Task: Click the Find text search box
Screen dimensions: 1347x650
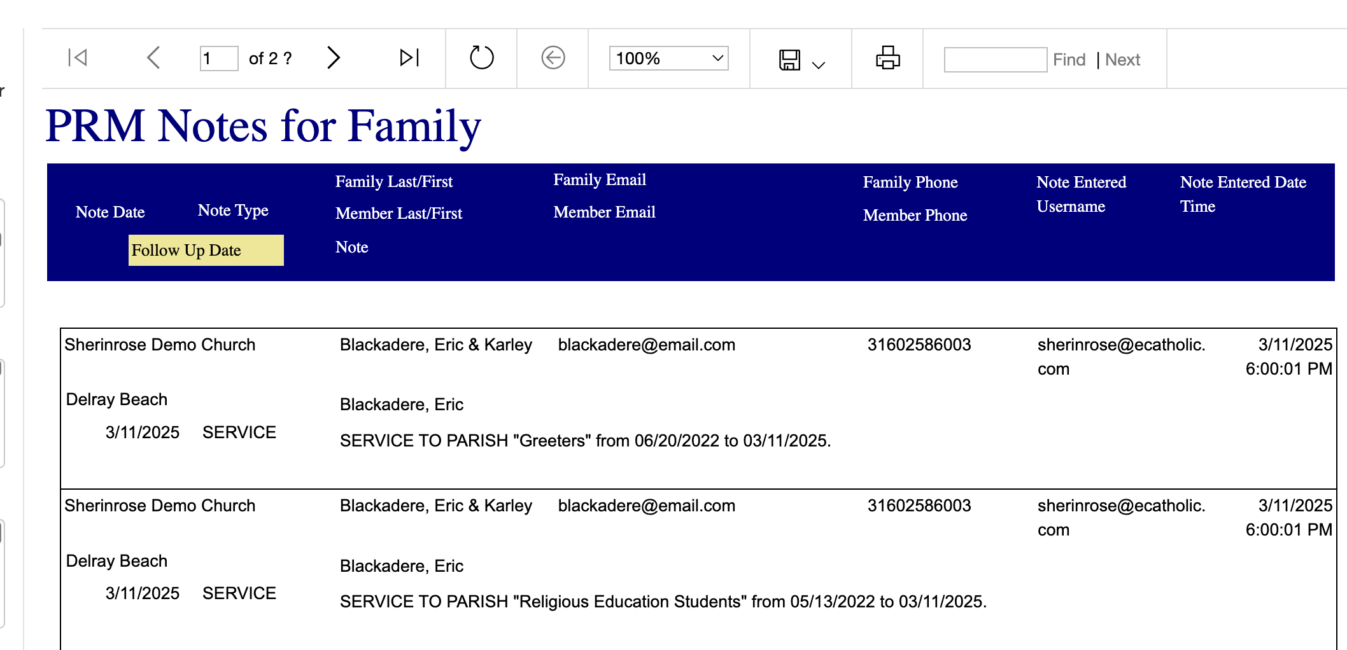Action: click(996, 60)
